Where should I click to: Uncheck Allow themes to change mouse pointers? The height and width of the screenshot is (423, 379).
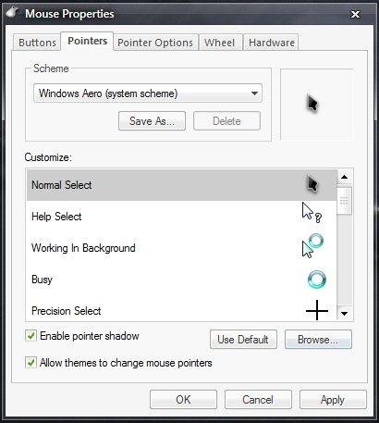tap(31, 362)
